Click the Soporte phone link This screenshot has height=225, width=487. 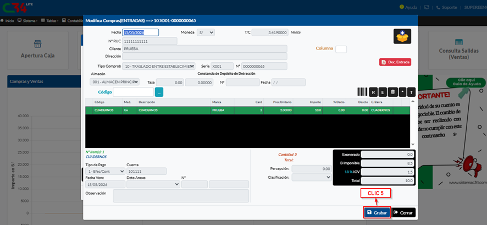[447, 7]
